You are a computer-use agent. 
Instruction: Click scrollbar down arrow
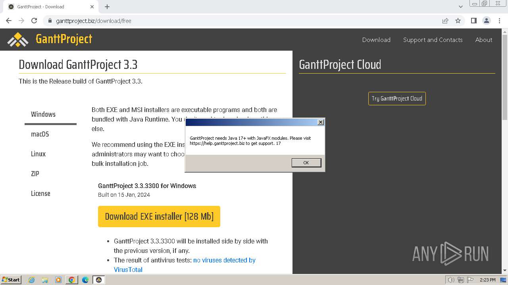(505, 271)
